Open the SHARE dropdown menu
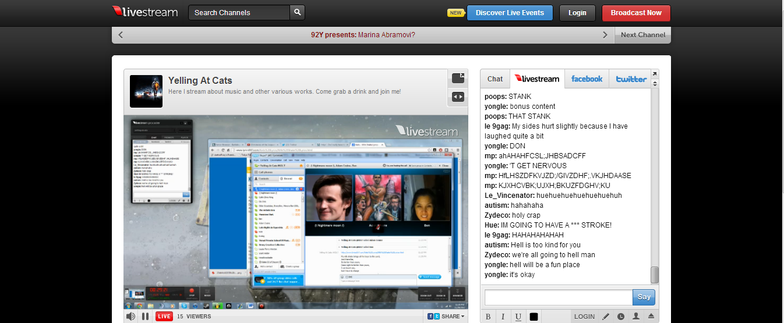The width and height of the screenshot is (784, 323). click(x=446, y=316)
